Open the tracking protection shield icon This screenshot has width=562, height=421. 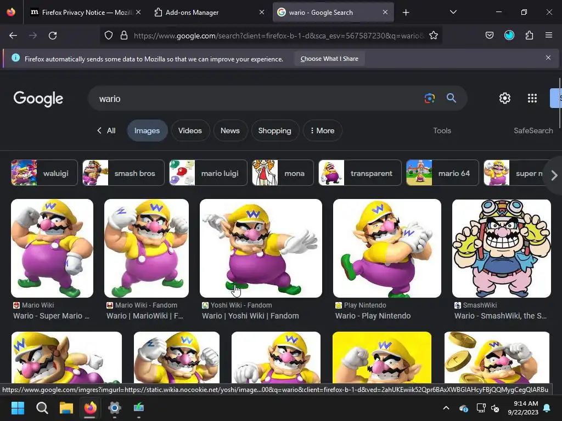point(109,36)
